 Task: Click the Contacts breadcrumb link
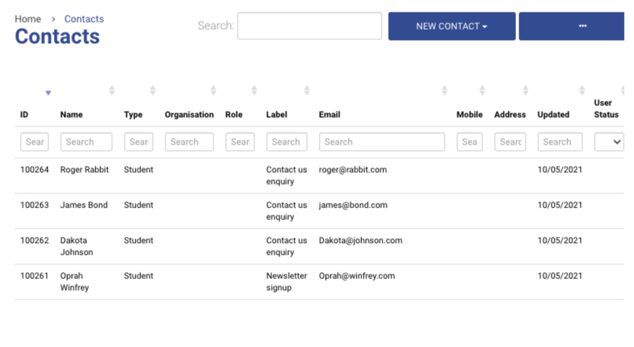(84, 19)
